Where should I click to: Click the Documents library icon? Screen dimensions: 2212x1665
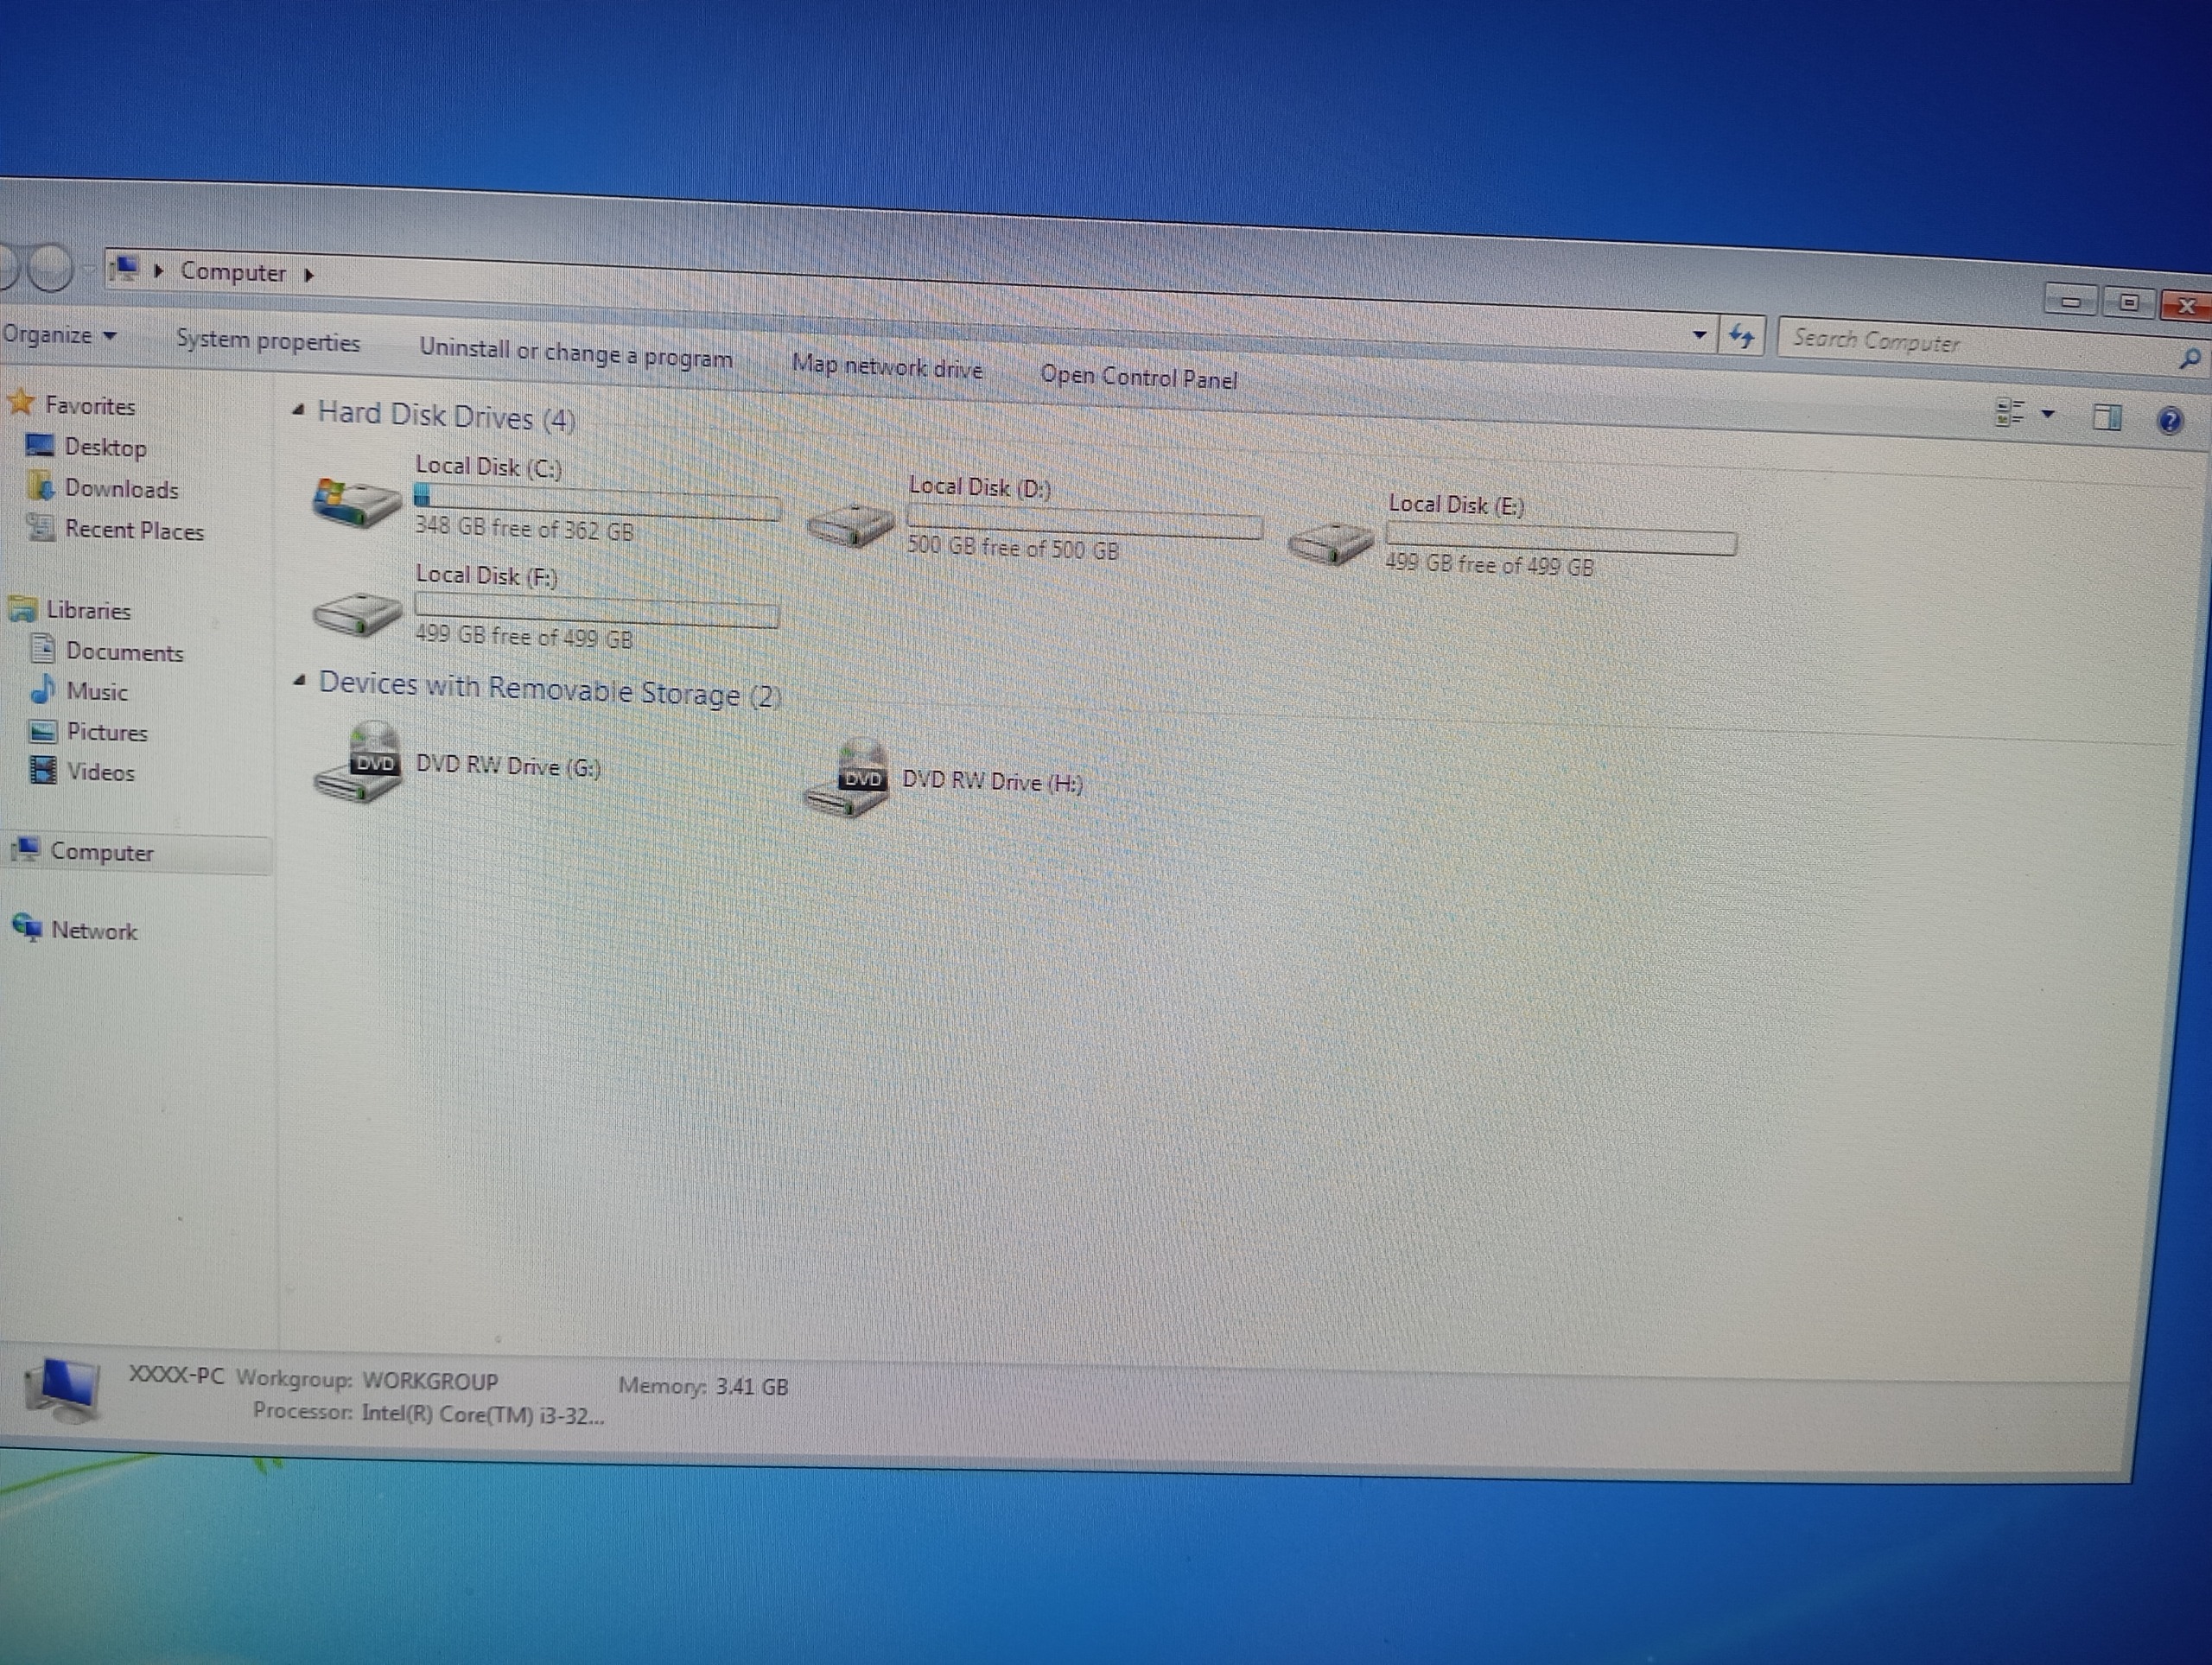(43, 649)
